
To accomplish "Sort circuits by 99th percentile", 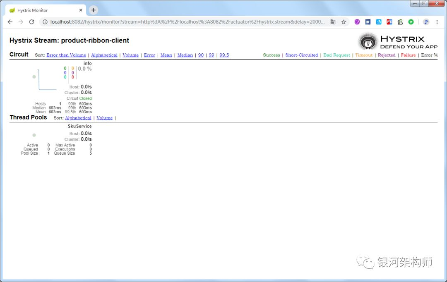I will point(211,55).
